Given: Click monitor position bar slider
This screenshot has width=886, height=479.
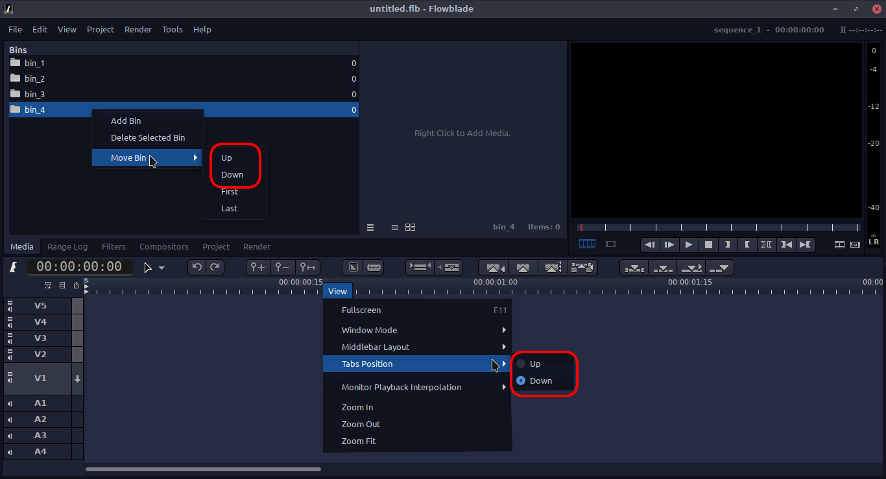Looking at the screenshot, I should [x=719, y=228].
